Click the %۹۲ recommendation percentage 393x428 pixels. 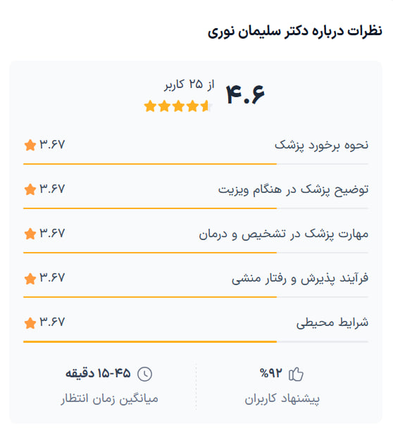point(270,373)
